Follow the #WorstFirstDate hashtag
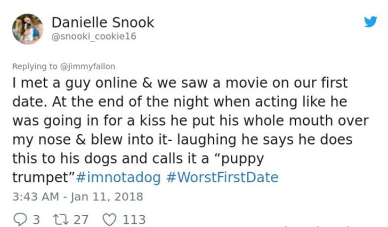 [x=222, y=177]
